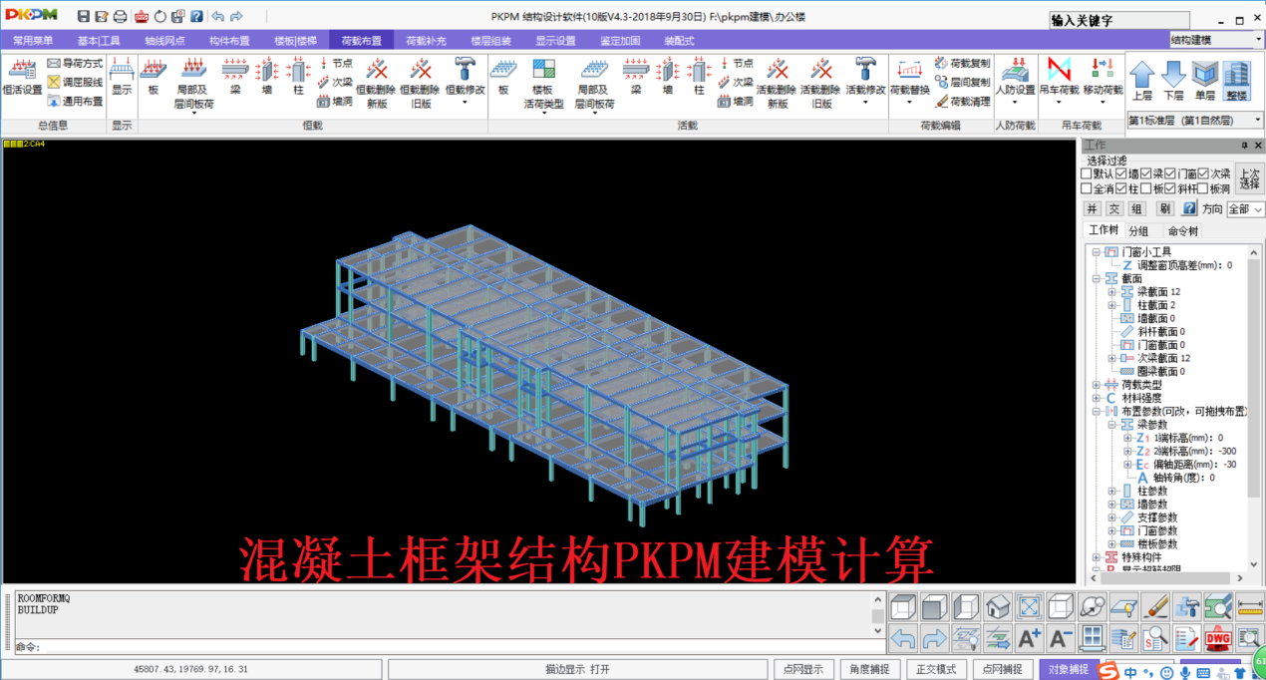Select 梁 beam load under 活载
This screenshot has height=680, width=1266.
pyautogui.click(x=635, y=77)
